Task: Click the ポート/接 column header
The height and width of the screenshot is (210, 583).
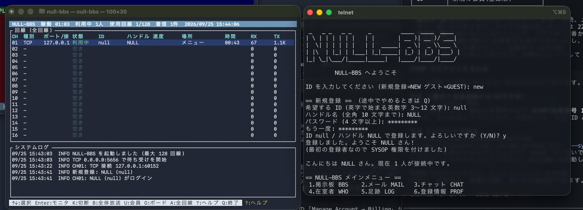Action: tap(56, 36)
